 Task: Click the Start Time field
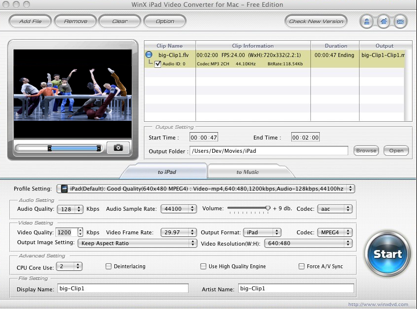coord(204,137)
